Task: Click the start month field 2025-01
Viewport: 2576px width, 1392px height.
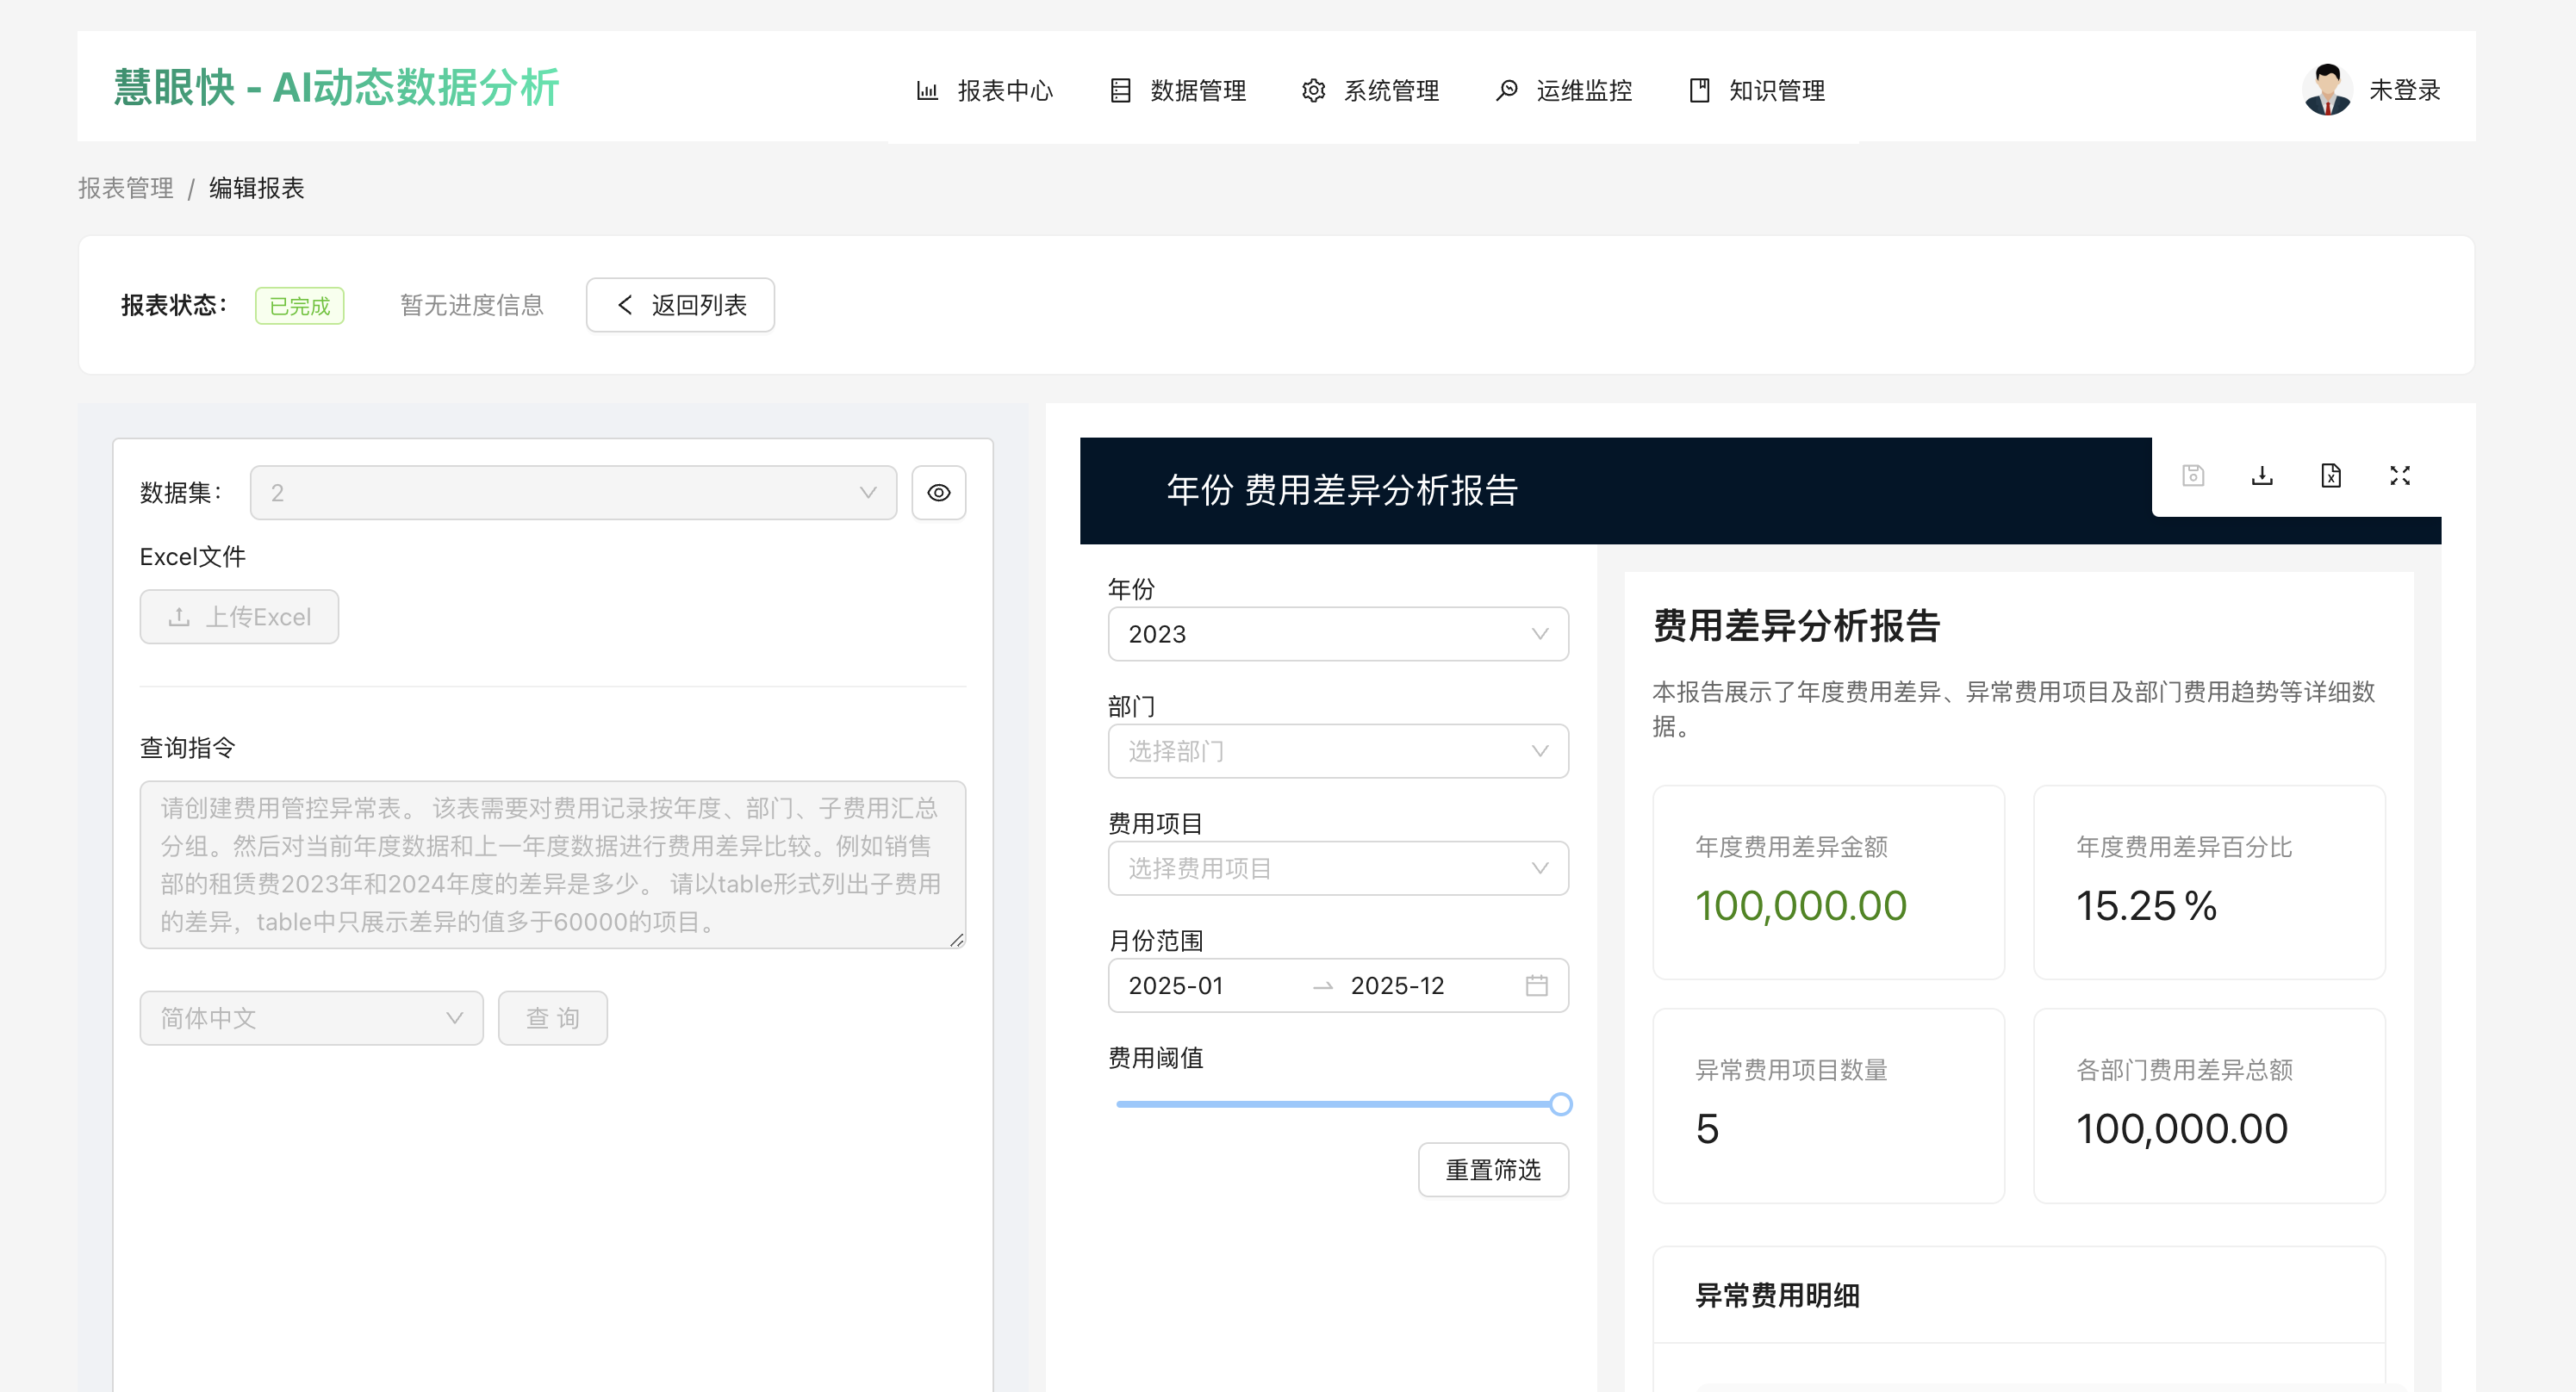Action: tap(1176, 986)
